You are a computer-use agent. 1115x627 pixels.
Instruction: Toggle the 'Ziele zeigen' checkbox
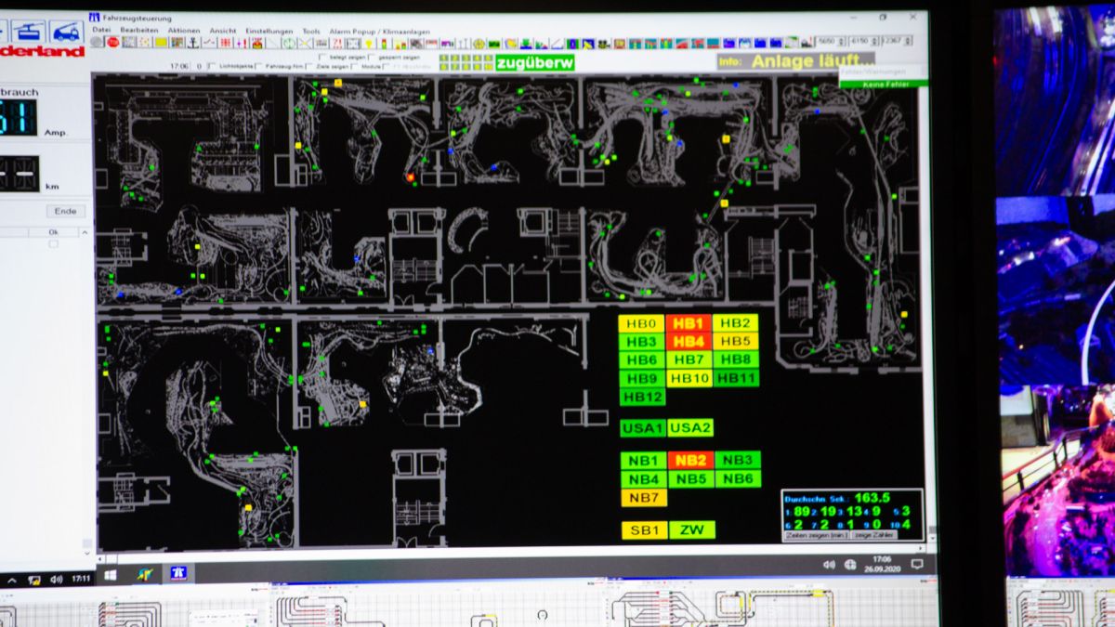coord(309,66)
